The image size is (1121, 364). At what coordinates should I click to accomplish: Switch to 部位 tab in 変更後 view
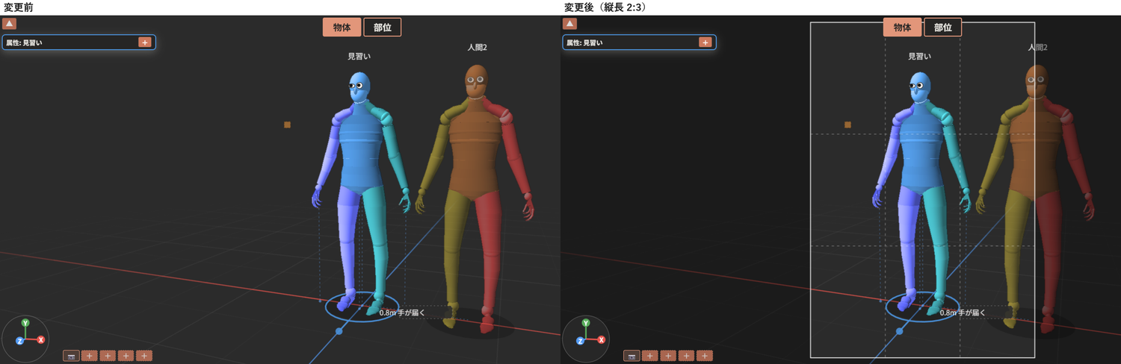943,28
